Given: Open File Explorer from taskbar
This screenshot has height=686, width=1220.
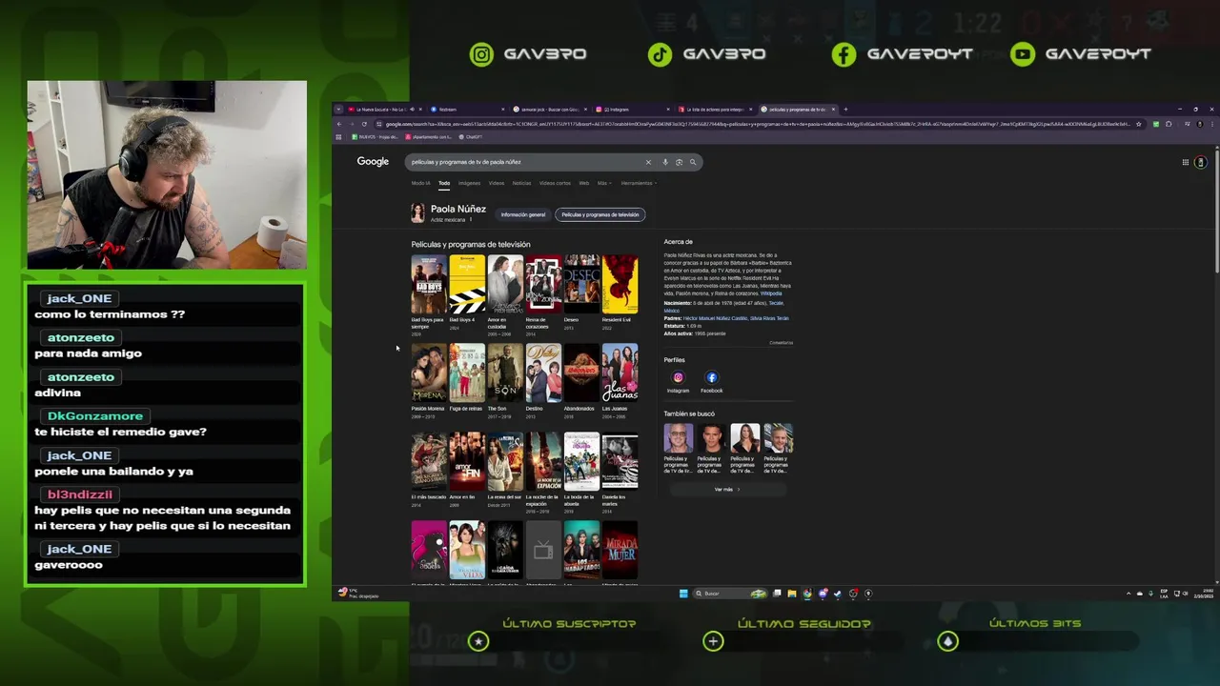Looking at the screenshot, I should click(791, 594).
